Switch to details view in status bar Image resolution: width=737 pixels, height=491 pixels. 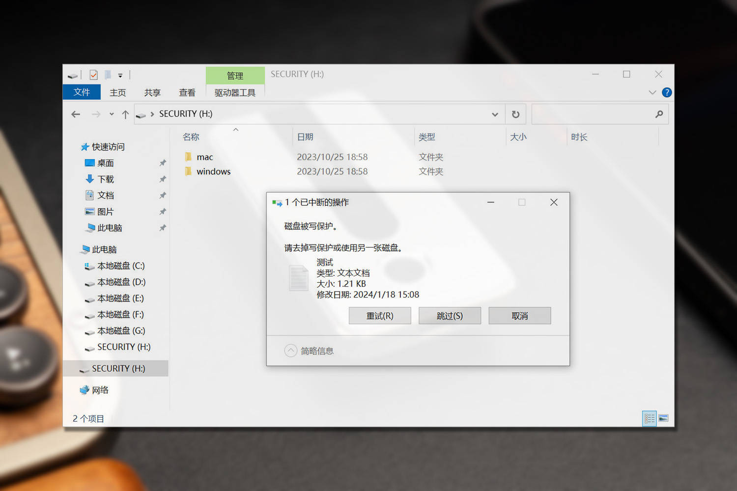tap(650, 418)
